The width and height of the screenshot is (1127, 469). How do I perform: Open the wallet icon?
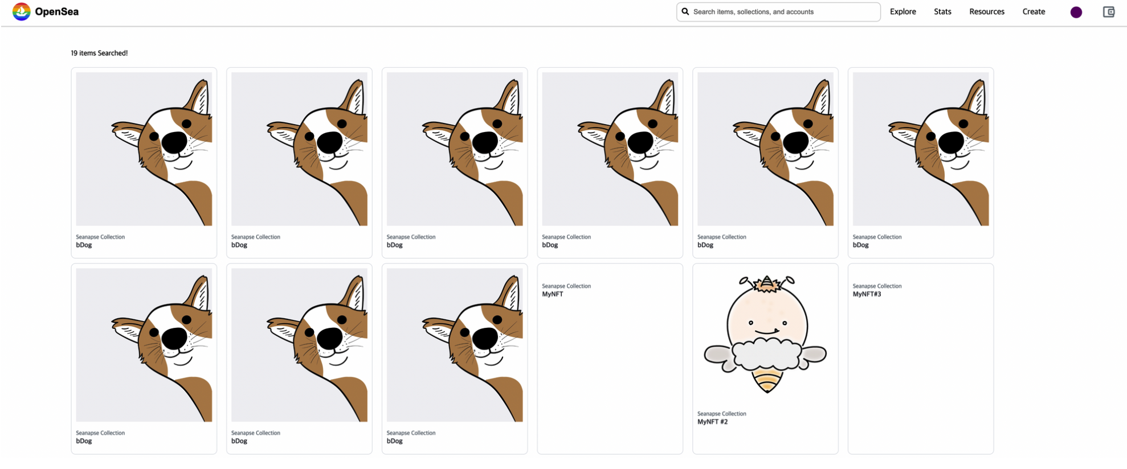tap(1108, 11)
